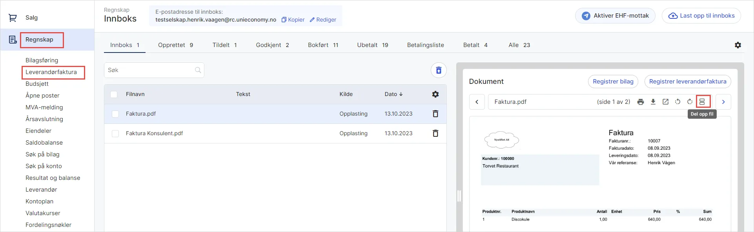Open the document in a new window
The image size is (754, 232).
pyautogui.click(x=665, y=102)
